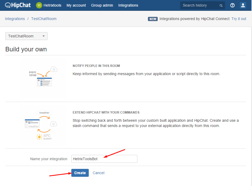Click the TestChatRoom breadcrumb link

coord(44,19)
